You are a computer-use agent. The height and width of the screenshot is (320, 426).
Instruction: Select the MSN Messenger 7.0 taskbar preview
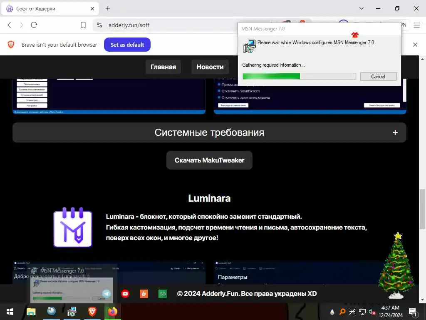[72, 284]
